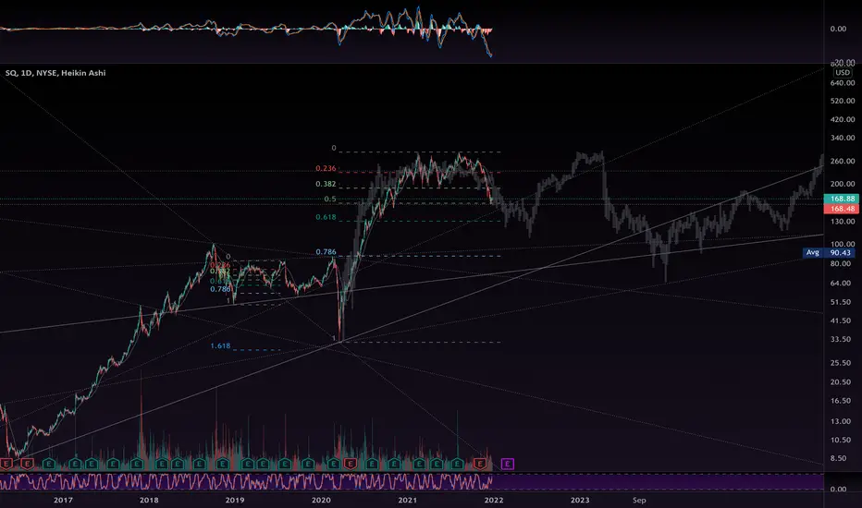This screenshot has width=862, height=508.
Task: Click 420.00 on the price scale
Action: [x=843, y=120]
